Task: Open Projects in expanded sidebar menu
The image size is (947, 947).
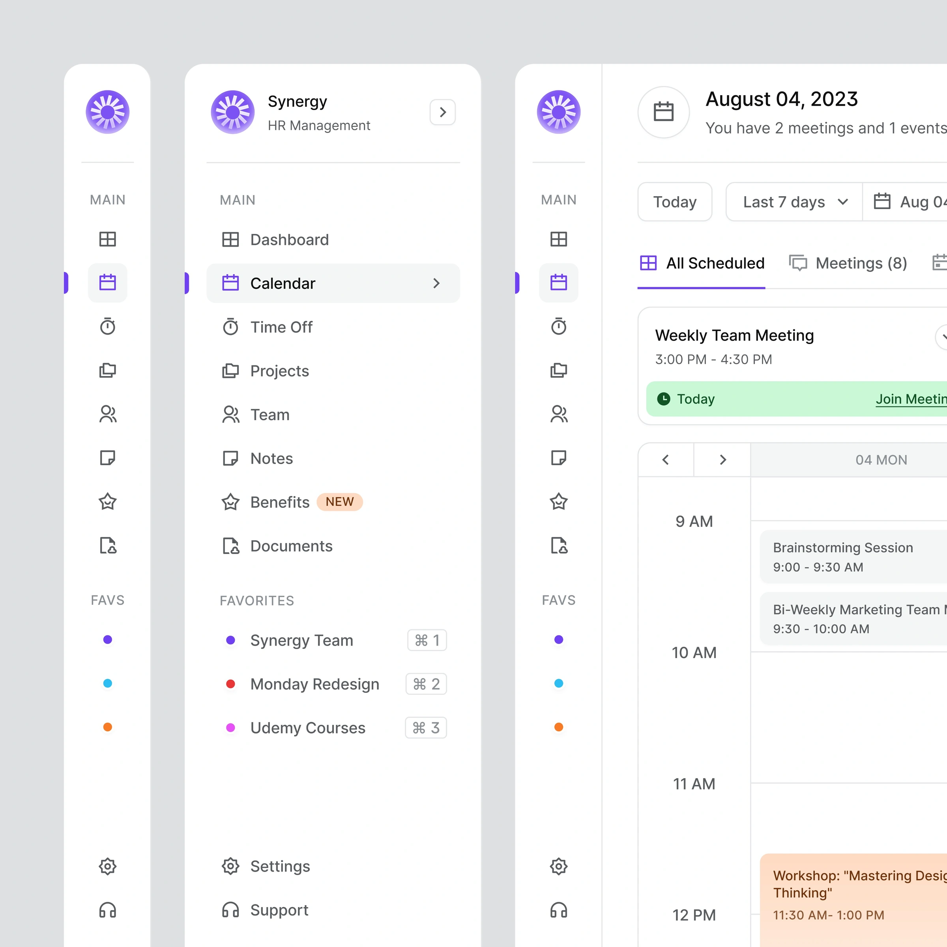Action: (333, 370)
